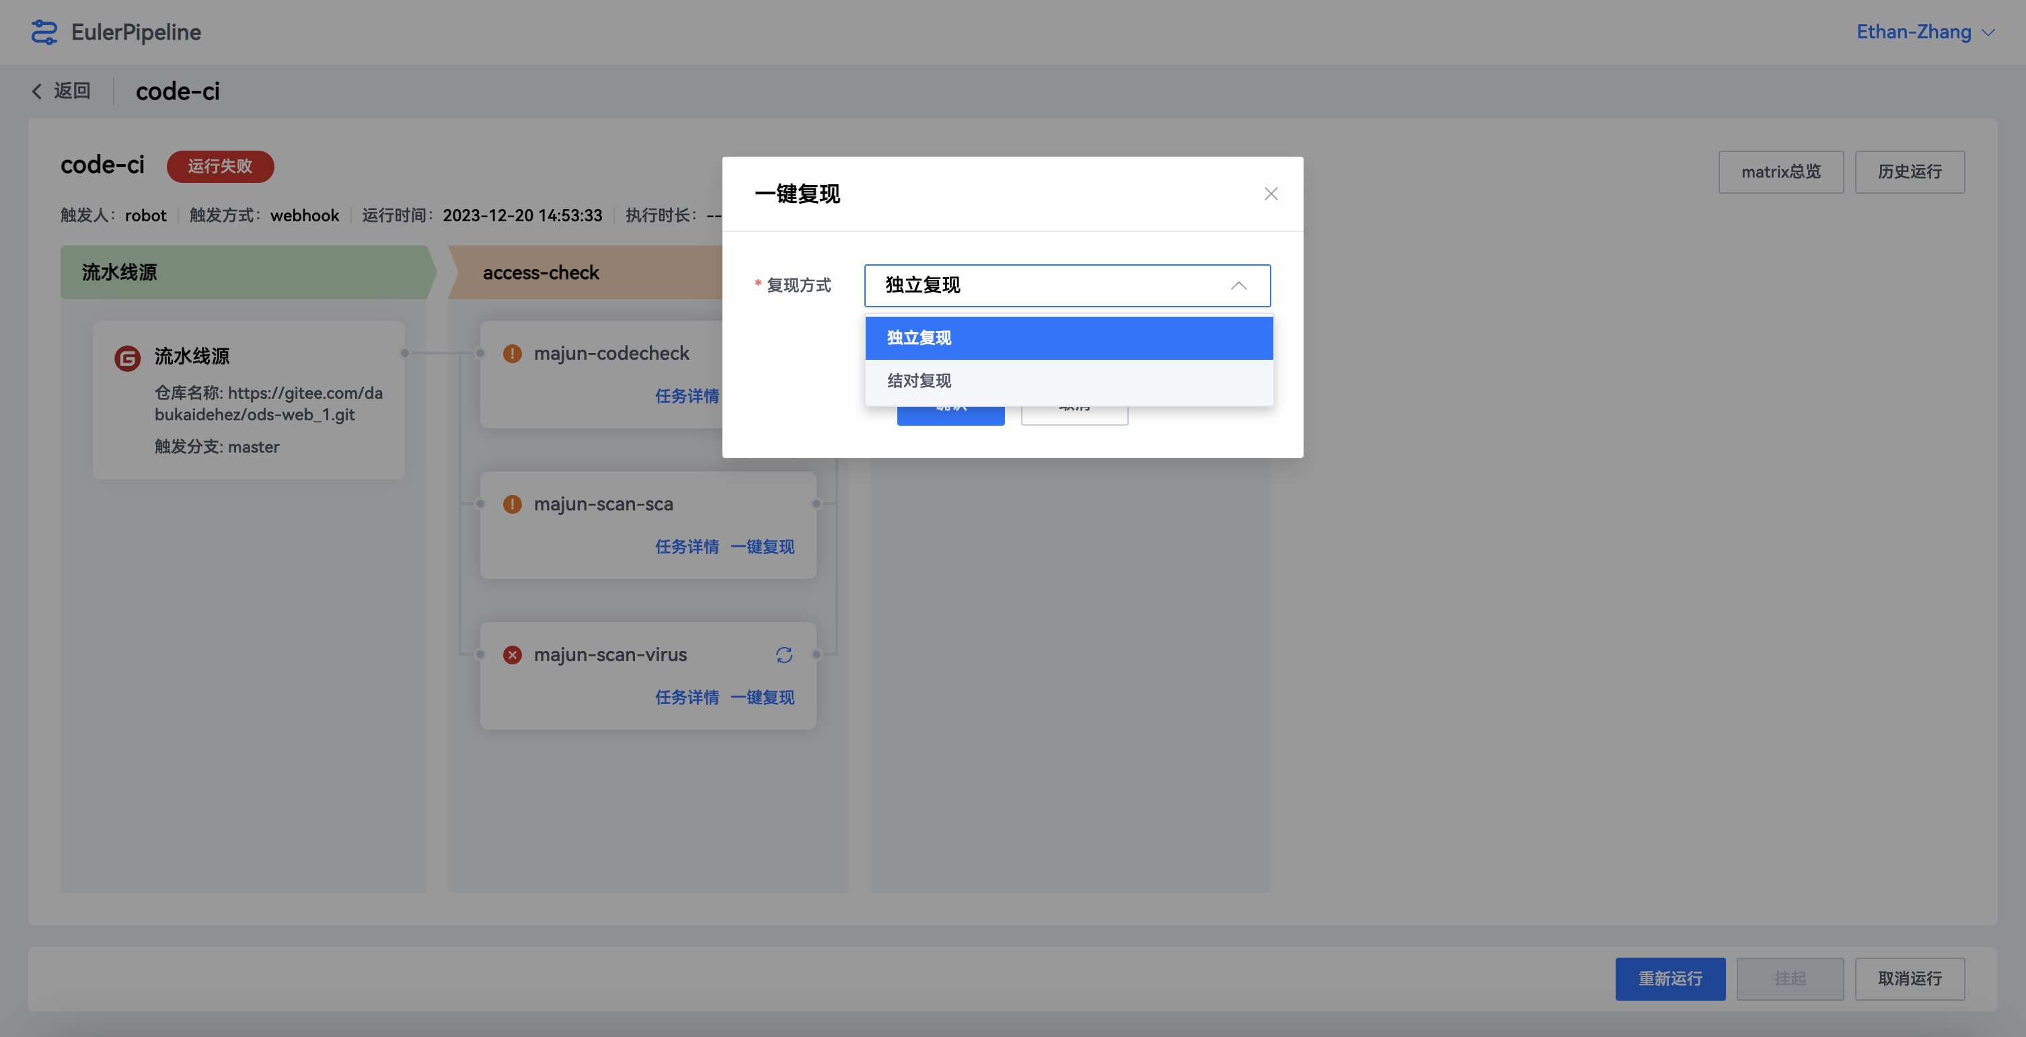Select 结对复现 option in the list
Screen dimensions: 2026x1037
tap(918, 381)
